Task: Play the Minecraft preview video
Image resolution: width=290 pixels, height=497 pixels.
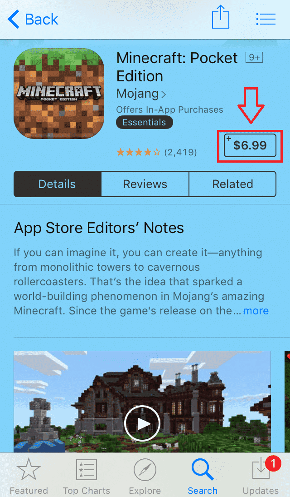Action: click(x=142, y=423)
